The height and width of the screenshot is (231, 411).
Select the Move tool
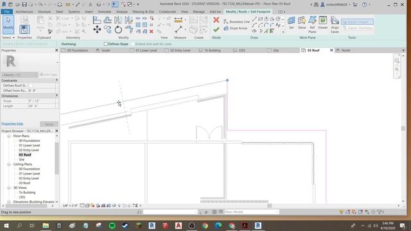97,30
